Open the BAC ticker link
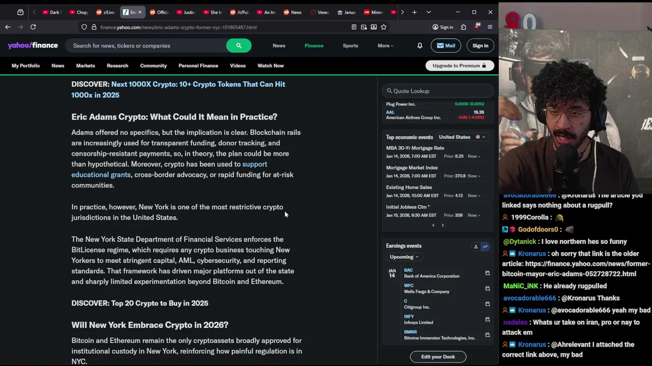This screenshot has width=652, height=366. tap(408, 270)
